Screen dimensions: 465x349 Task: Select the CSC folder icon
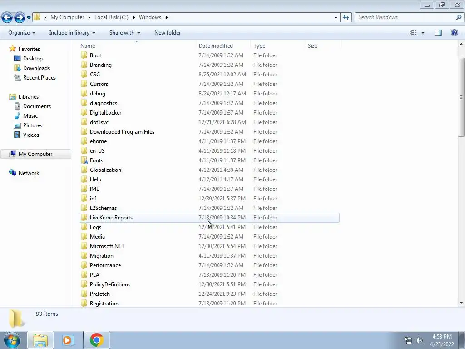click(x=84, y=74)
